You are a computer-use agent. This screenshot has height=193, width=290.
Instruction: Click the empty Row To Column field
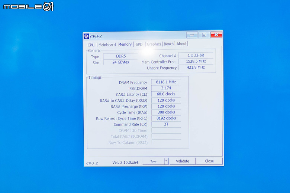[166, 143]
